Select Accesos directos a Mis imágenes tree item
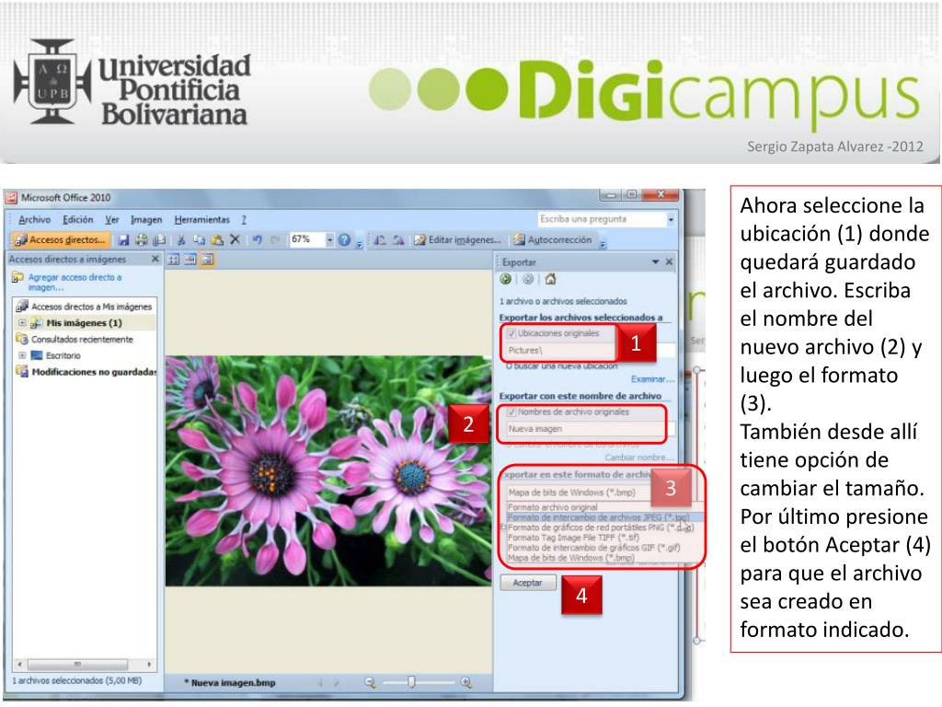The width and height of the screenshot is (942, 707). tap(92, 307)
